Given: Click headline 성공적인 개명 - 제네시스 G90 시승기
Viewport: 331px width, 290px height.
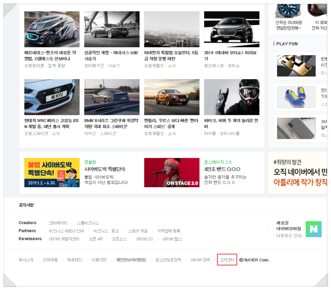Looking at the screenshot, I should click(111, 56).
